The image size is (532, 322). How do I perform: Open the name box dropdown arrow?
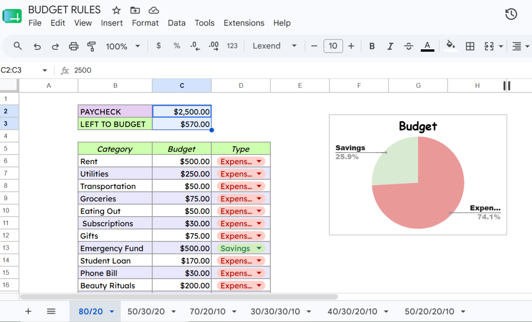[x=45, y=70]
